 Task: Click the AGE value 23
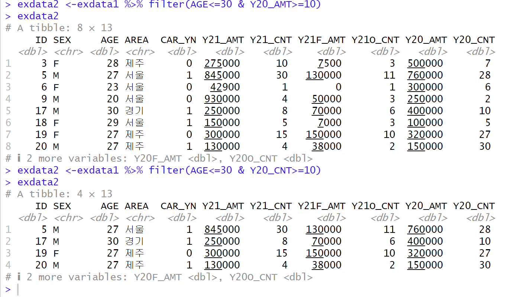click(113, 87)
